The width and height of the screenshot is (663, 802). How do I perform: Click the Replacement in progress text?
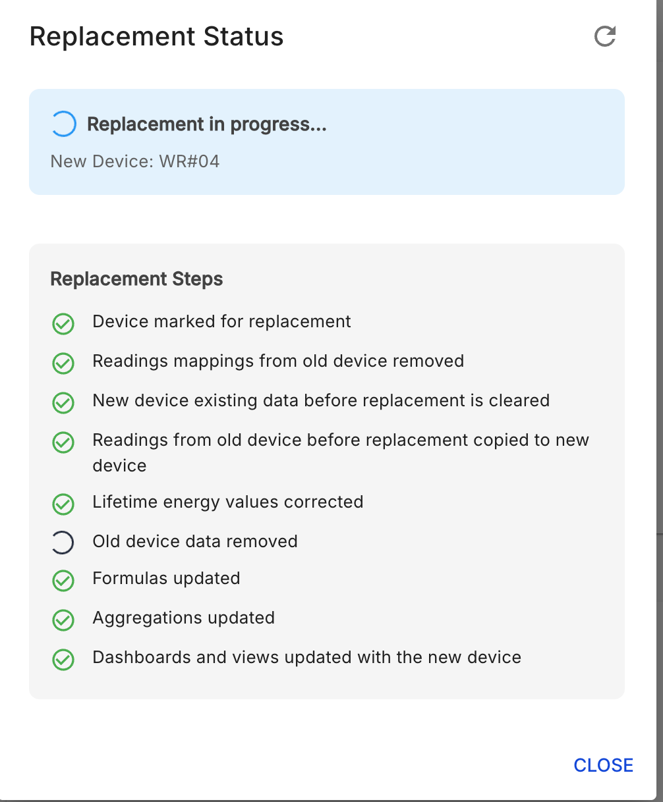coord(207,124)
